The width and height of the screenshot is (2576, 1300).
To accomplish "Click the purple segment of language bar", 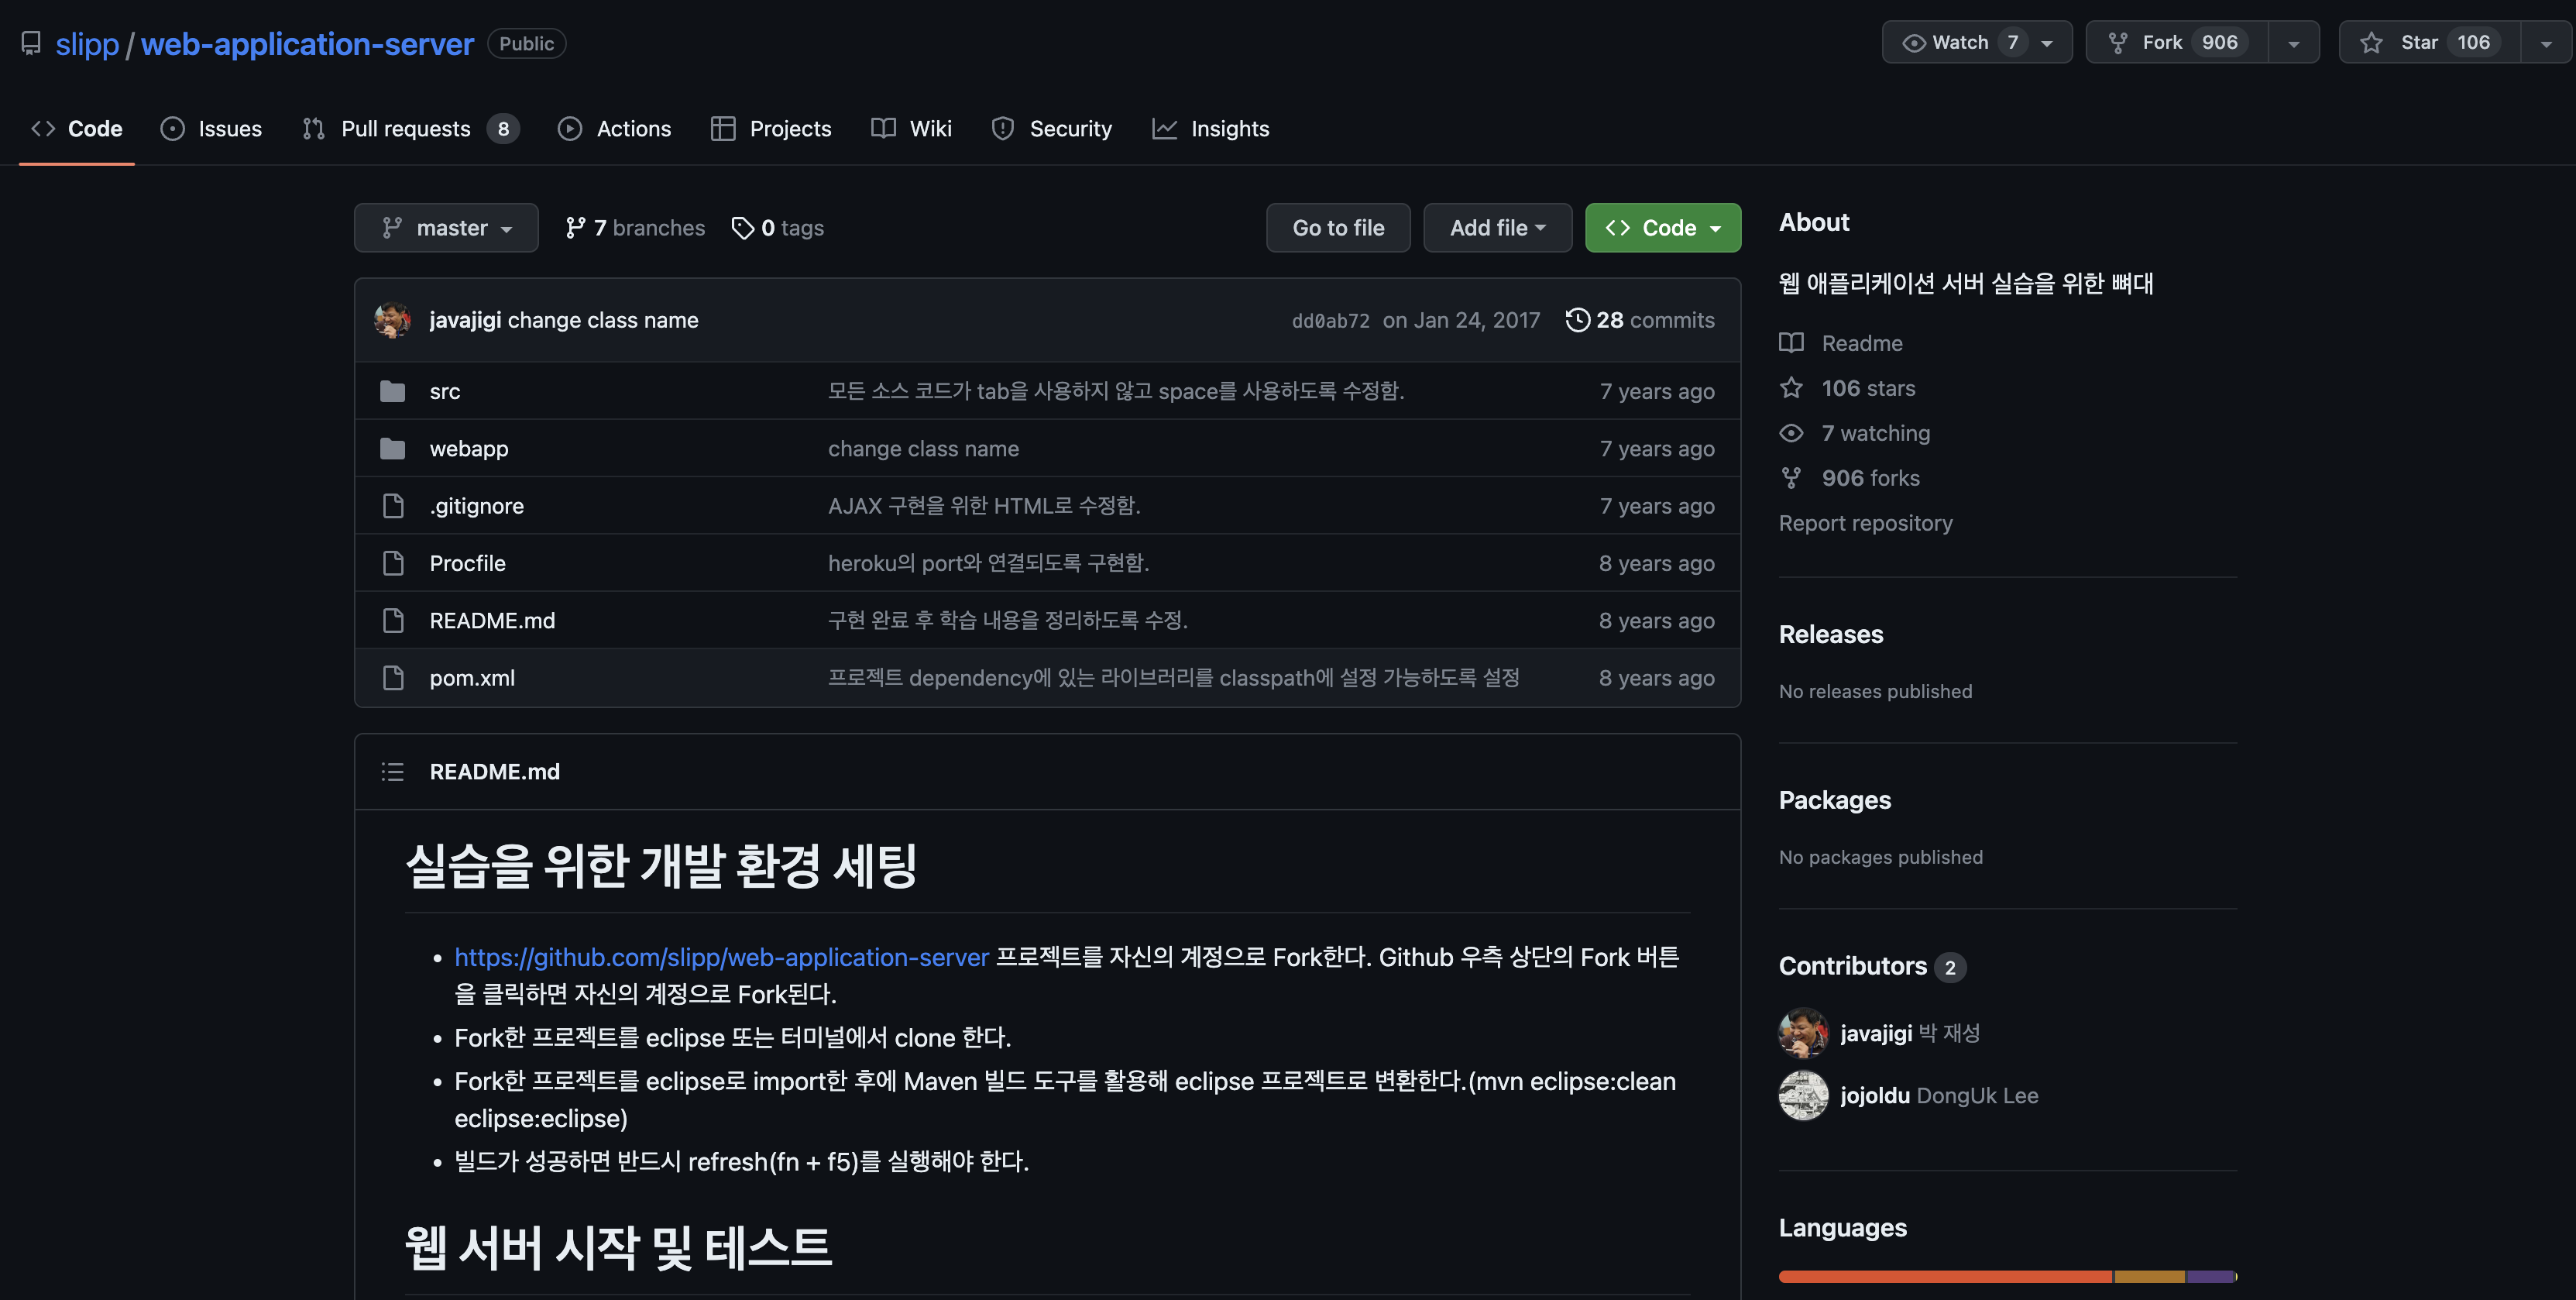I will 2210,1276.
